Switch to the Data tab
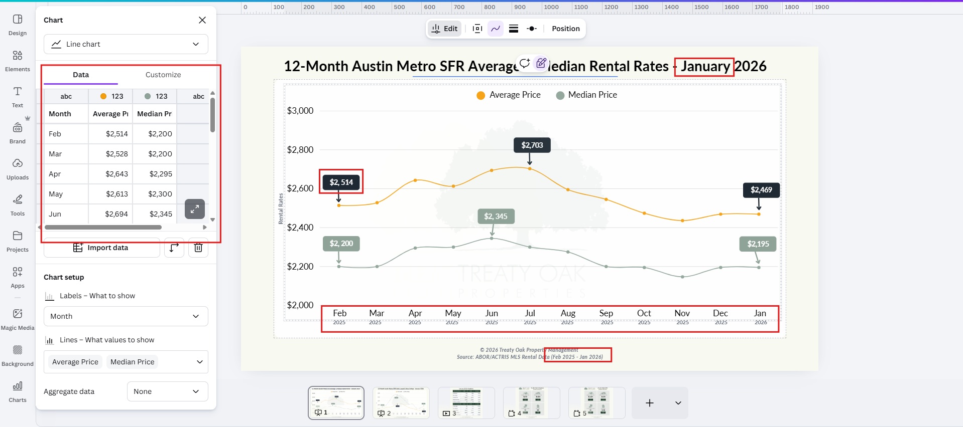 click(x=81, y=75)
